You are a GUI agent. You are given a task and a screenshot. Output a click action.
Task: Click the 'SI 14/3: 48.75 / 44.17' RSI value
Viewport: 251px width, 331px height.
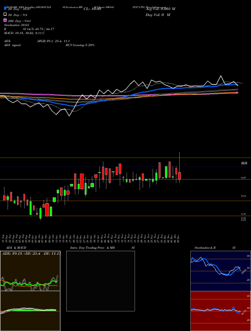(x=39, y=29)
